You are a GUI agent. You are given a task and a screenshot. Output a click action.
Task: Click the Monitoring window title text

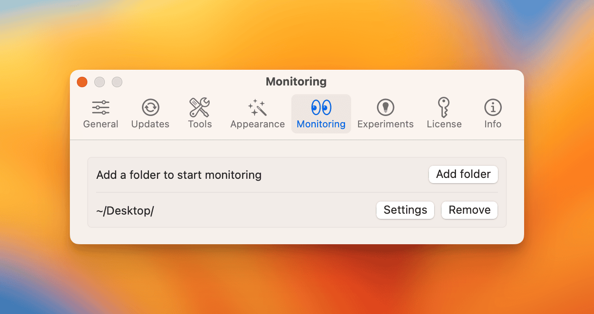(x=296, y=82)
